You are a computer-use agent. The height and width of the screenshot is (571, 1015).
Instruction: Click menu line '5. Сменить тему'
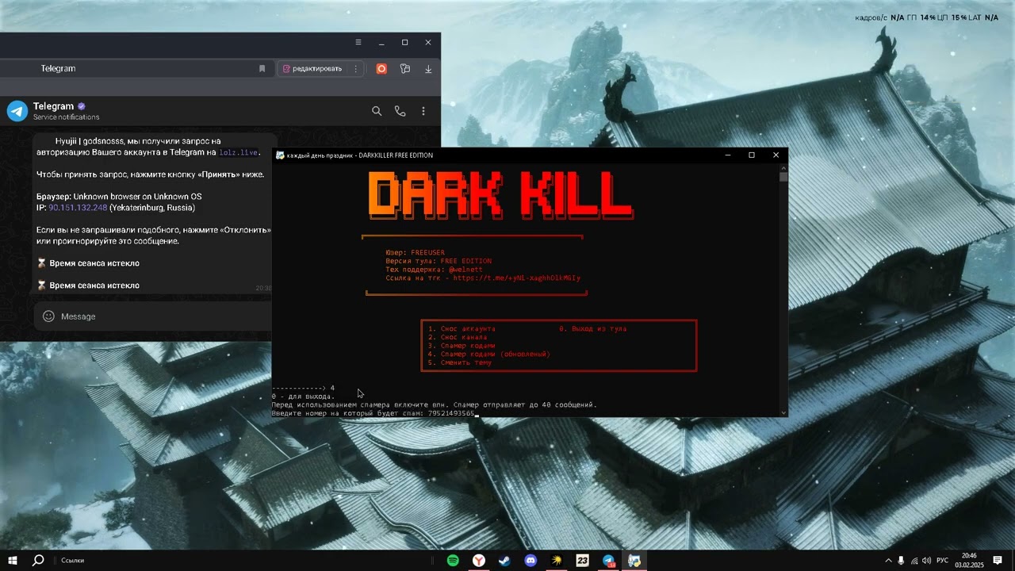[459, 363]
